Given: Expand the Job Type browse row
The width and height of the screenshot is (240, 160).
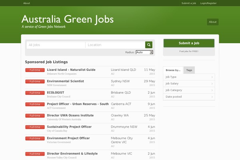Looking at the screenshot, I should (189, 77).
